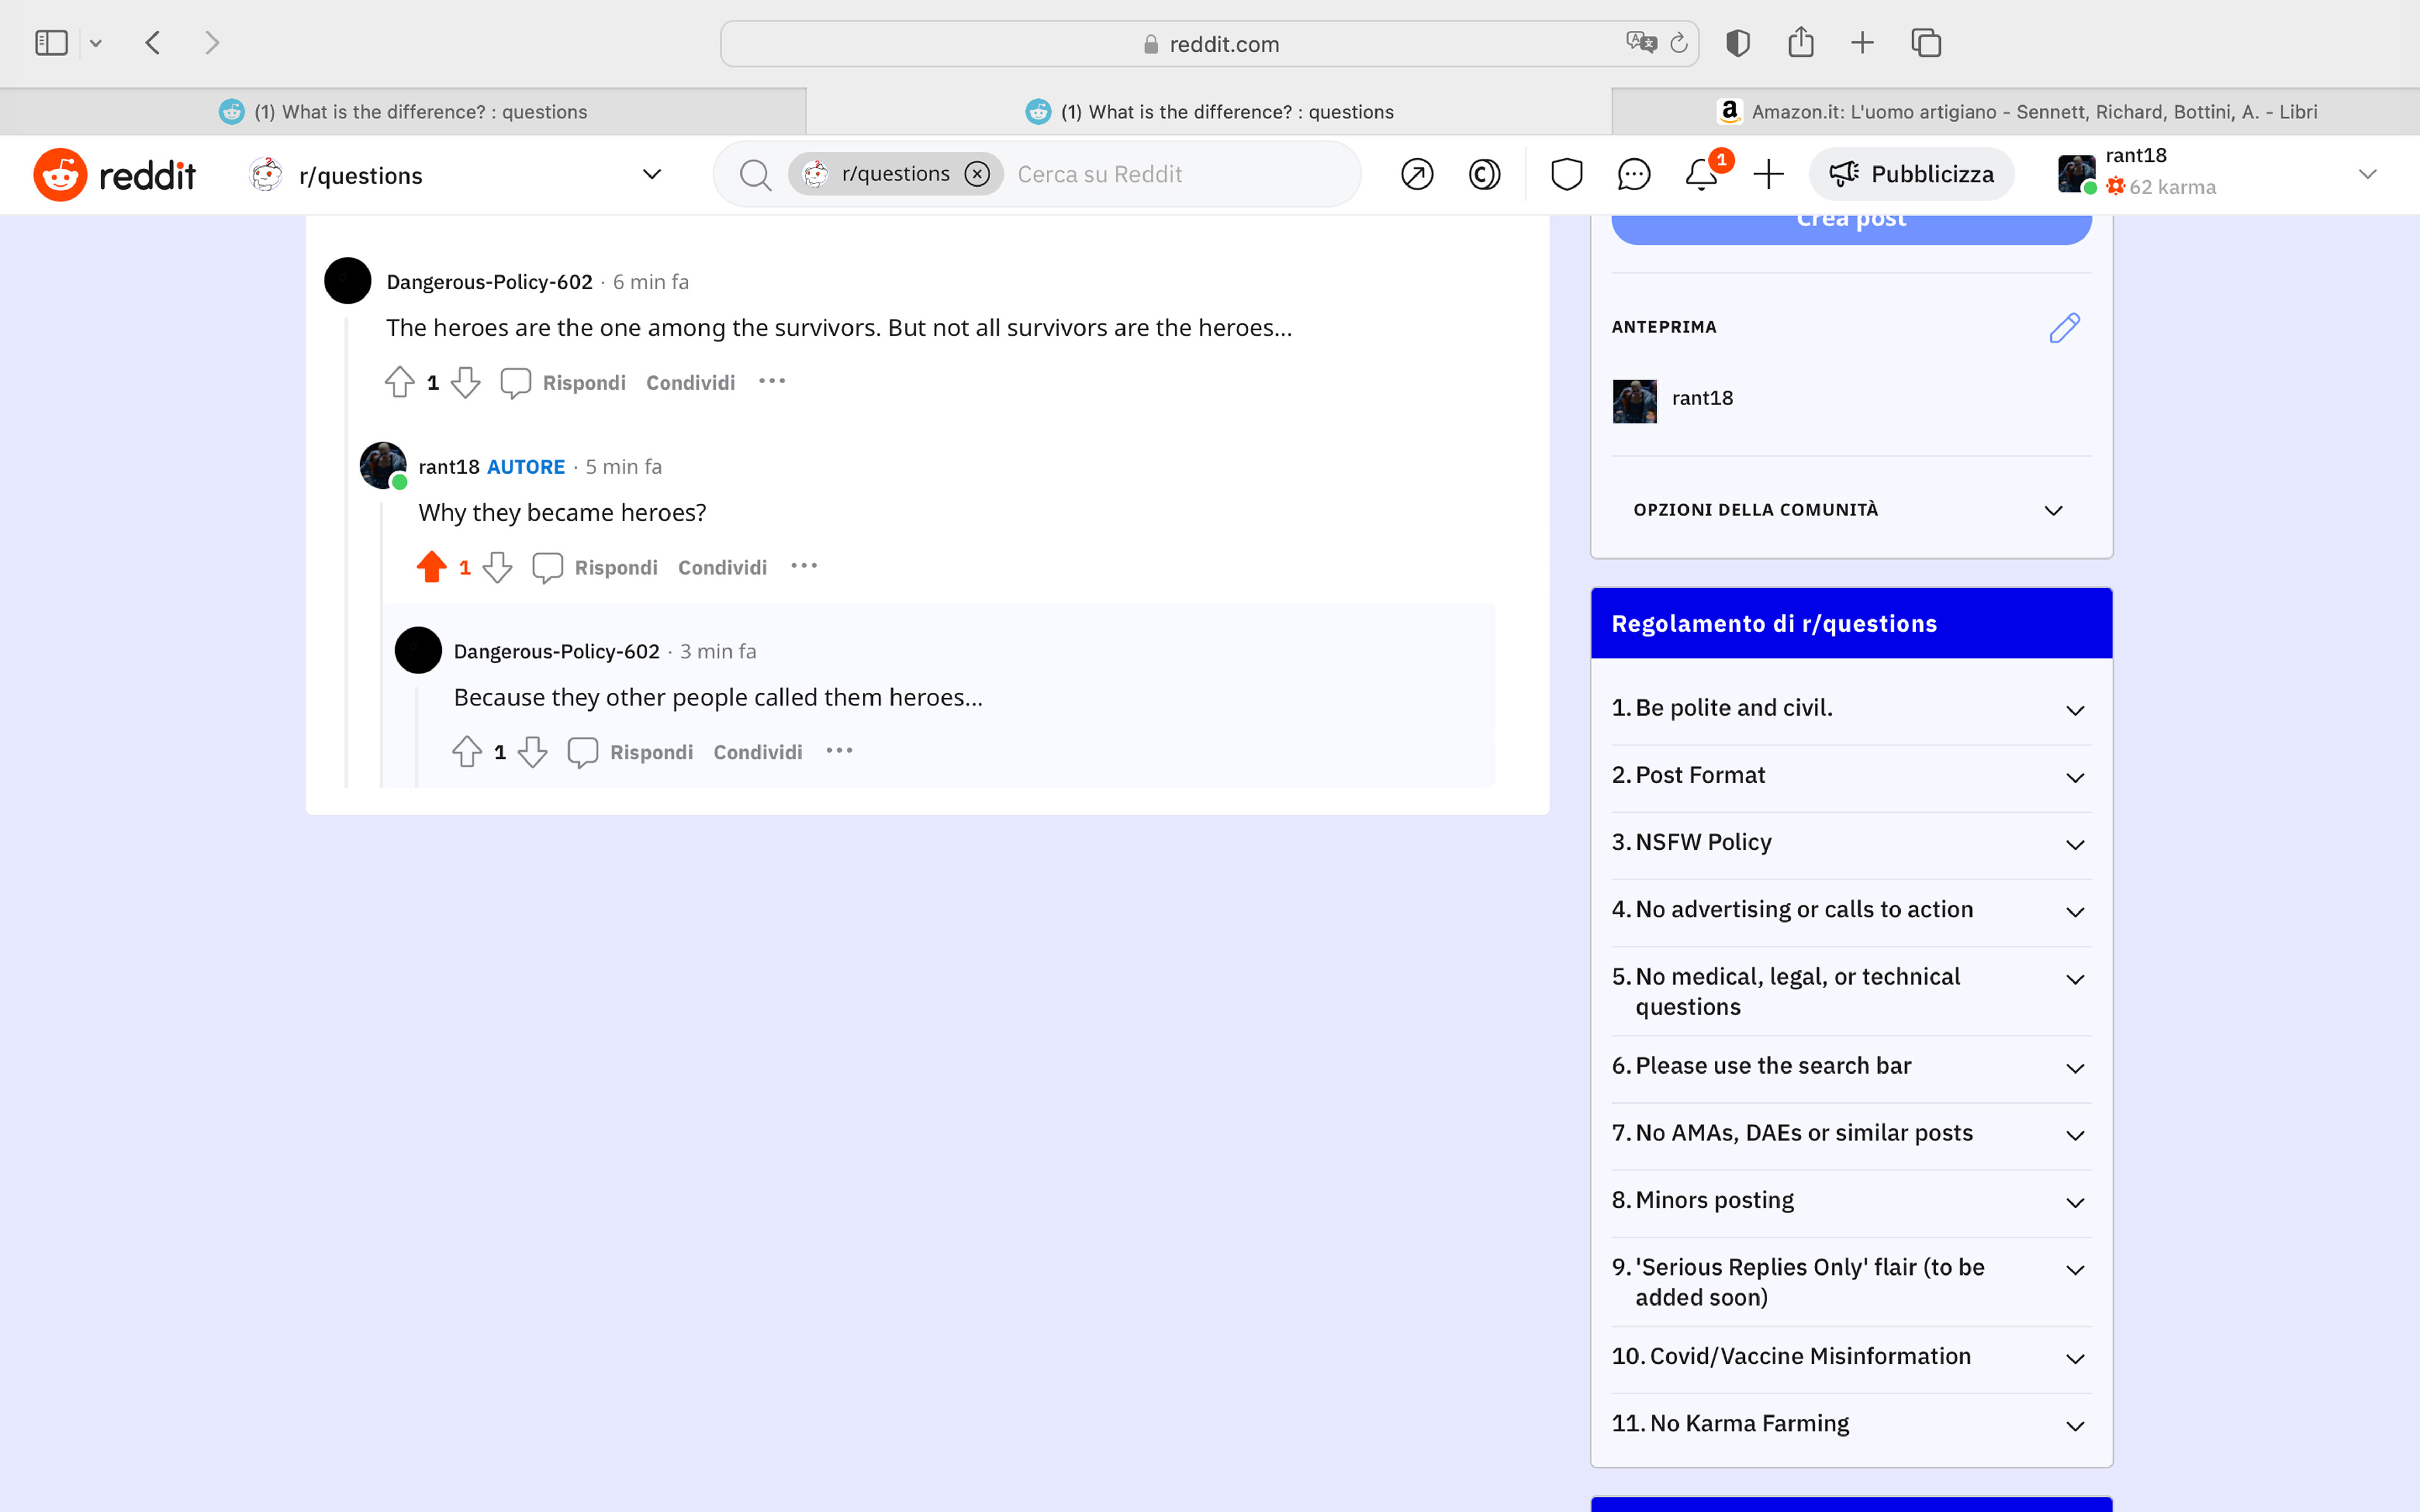Click the moderation shield icon
Viewport: 2420px width, 1512px height.
coord(1566,175)
